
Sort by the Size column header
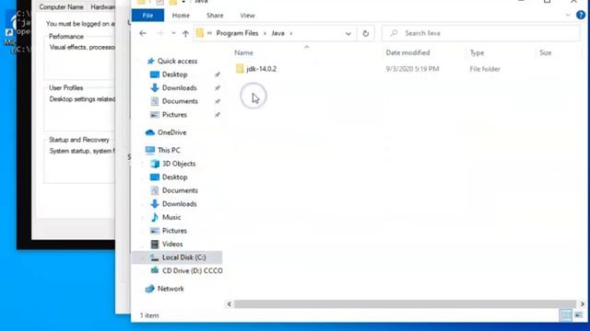point(545,53)
